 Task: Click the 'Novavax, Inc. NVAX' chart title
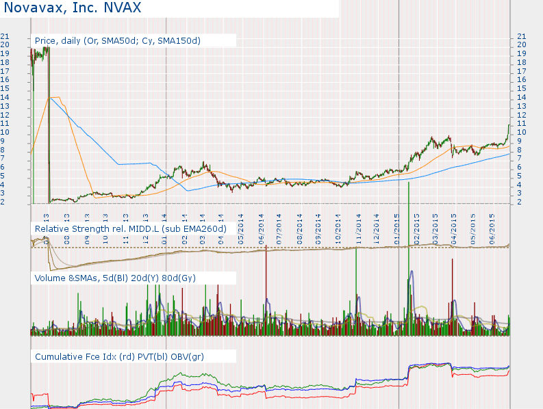(x=73, y=8)
